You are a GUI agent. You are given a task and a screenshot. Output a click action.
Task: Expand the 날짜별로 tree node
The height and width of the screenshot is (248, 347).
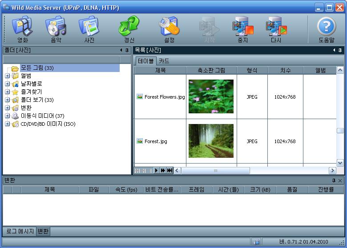(7, 84)
